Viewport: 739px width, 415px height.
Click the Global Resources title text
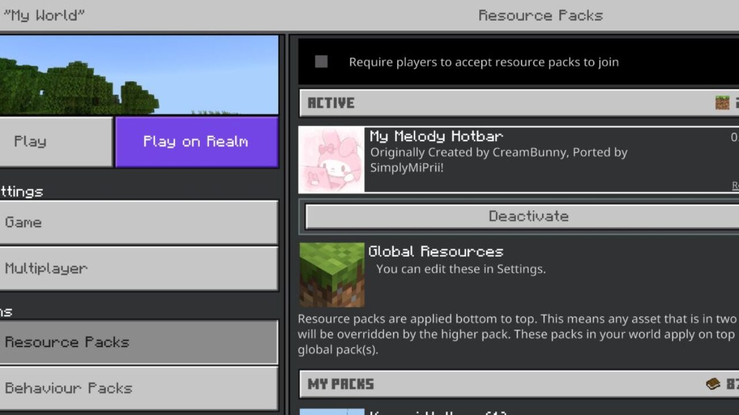(x=436, y=252)
